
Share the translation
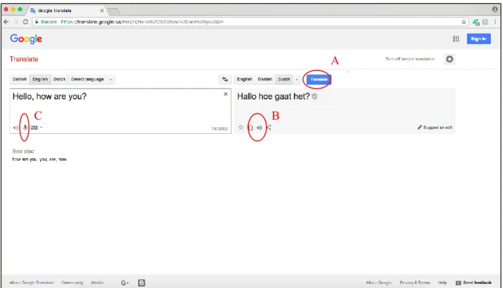(269, 128)
